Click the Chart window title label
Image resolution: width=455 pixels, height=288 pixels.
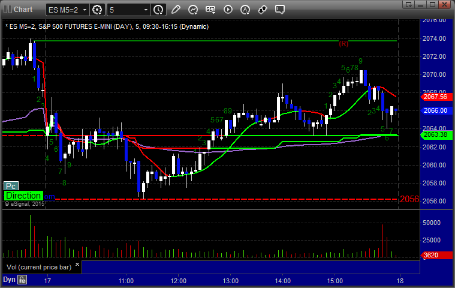click(x=23, y=10)
